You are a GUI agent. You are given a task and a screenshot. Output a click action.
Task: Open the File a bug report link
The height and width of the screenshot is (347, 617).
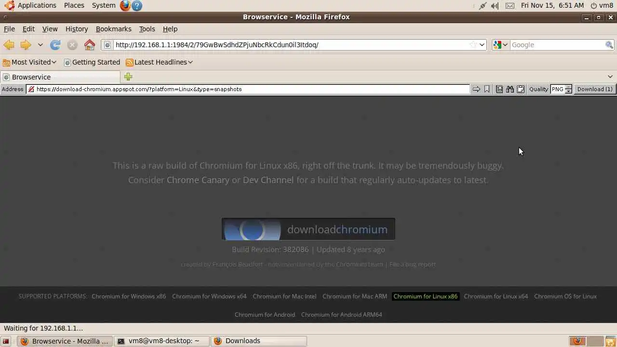coord(413,264)
